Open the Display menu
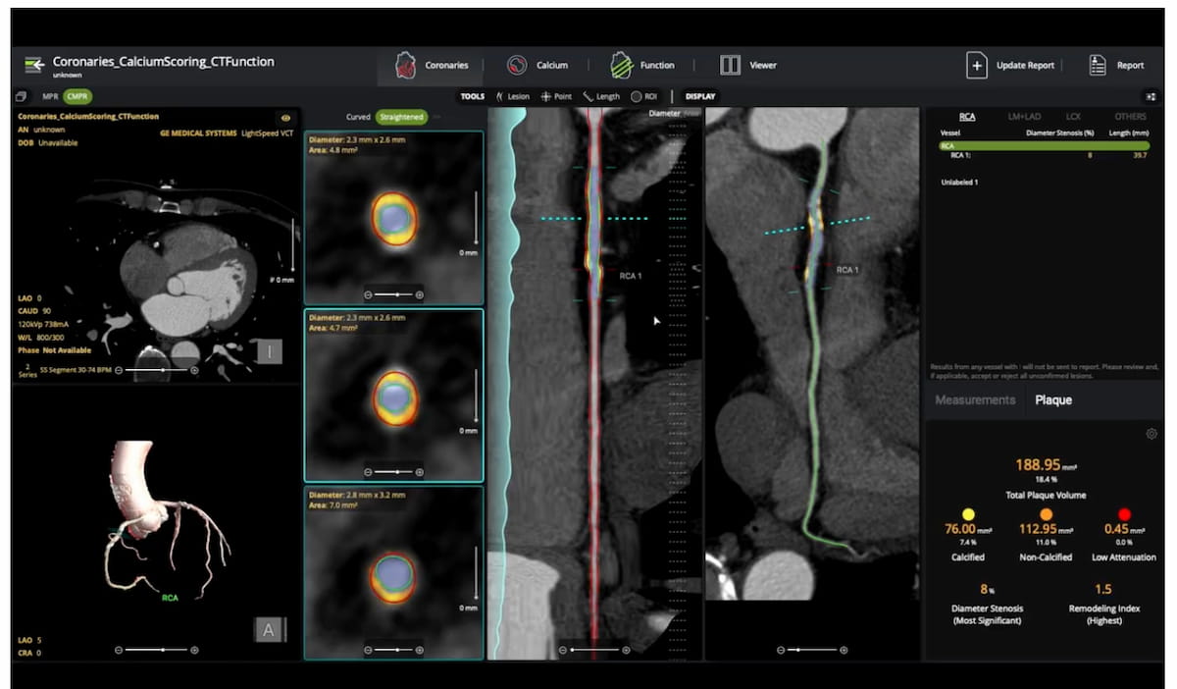1177x689 pixels. (x=699, y=96)
